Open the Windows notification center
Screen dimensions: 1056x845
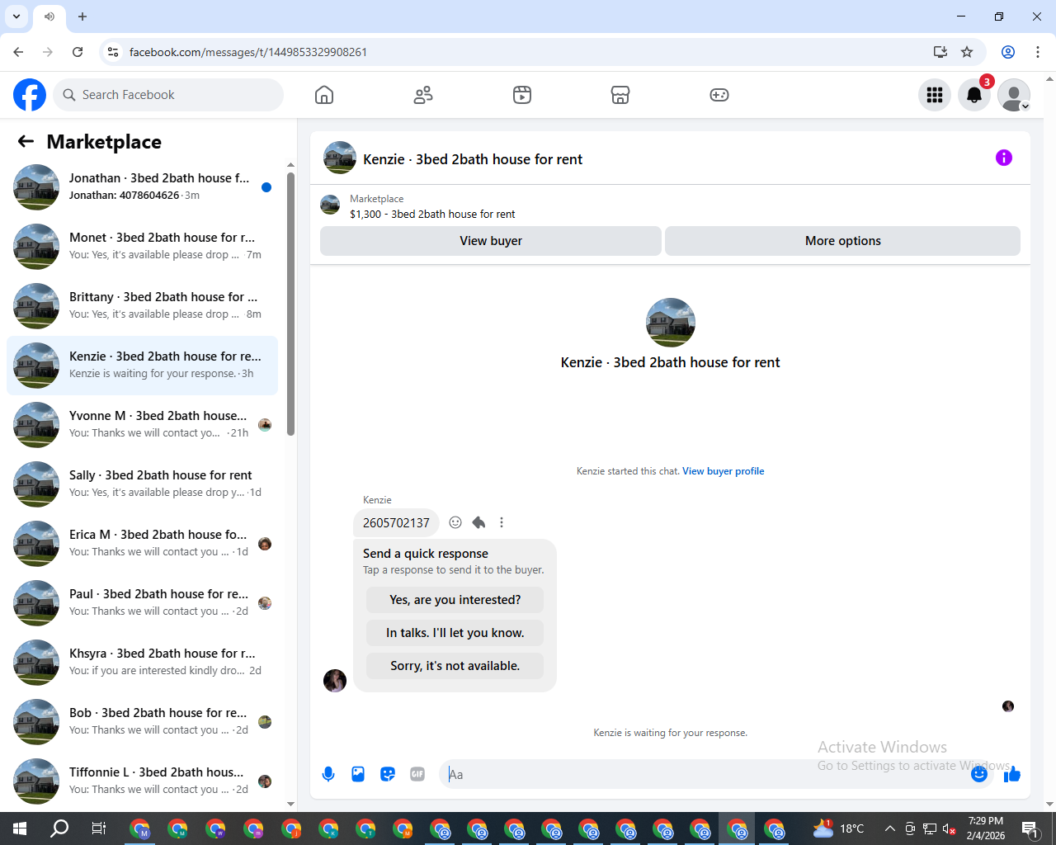pyautogui.click(x=1030, y=828)
